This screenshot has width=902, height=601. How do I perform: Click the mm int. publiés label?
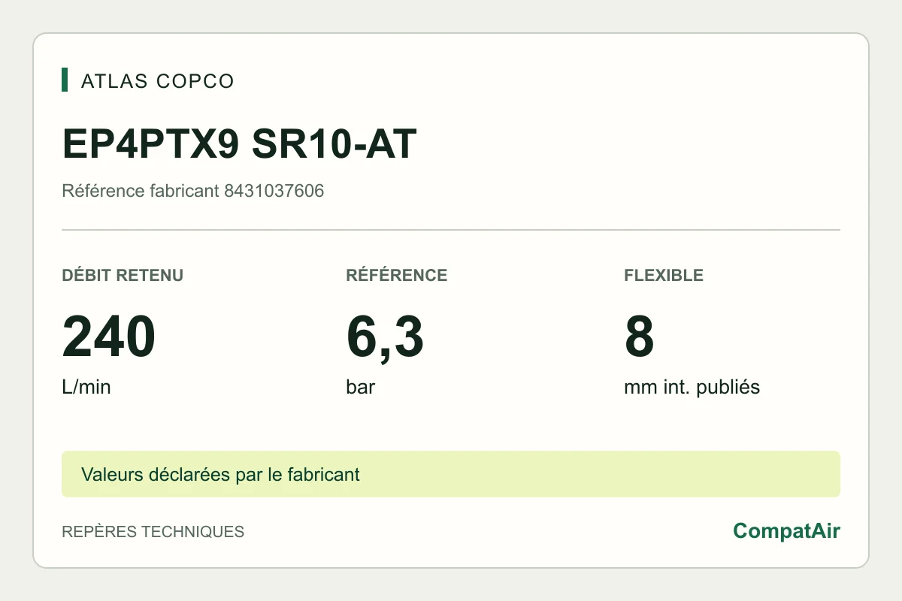pyautogui.click(x=692, y=388)
